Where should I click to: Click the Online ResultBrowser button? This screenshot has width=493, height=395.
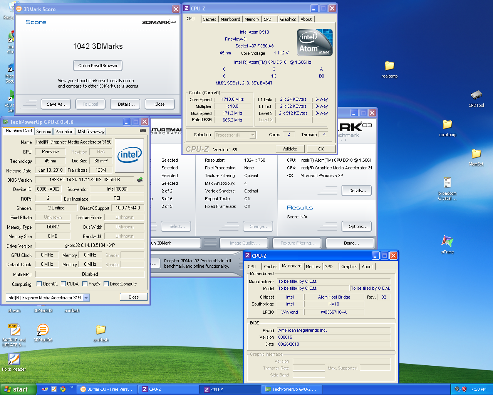(x=98, y=66)
